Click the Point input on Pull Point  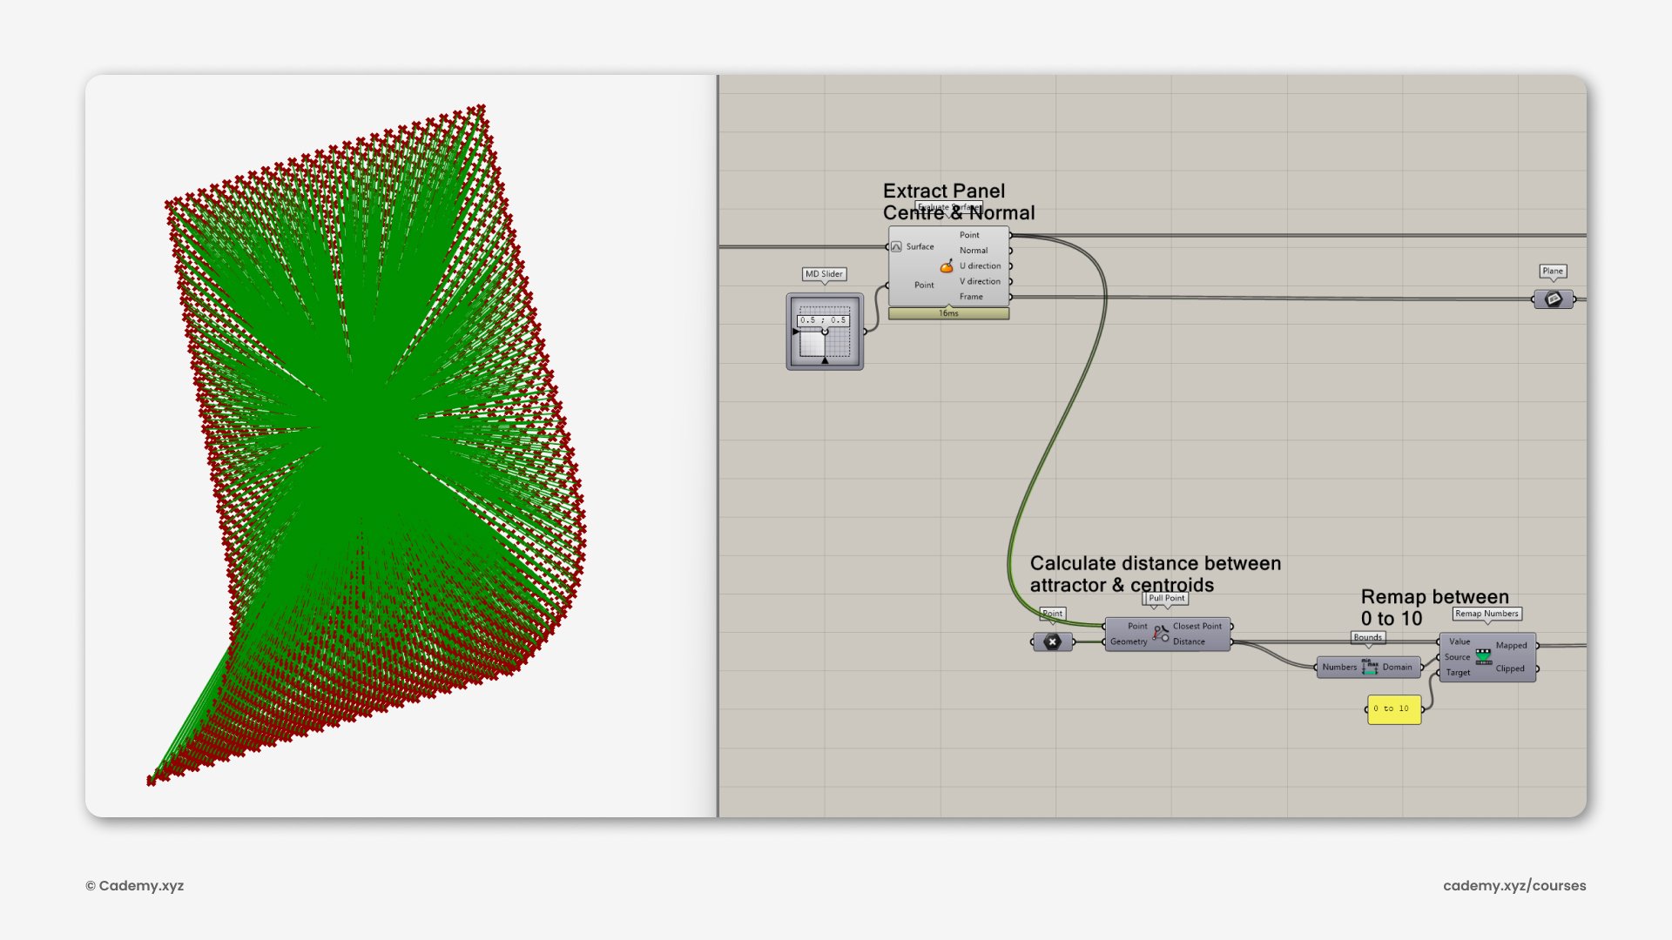(1137, 627)
